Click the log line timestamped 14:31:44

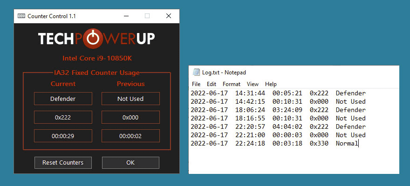tap(278, 93)
